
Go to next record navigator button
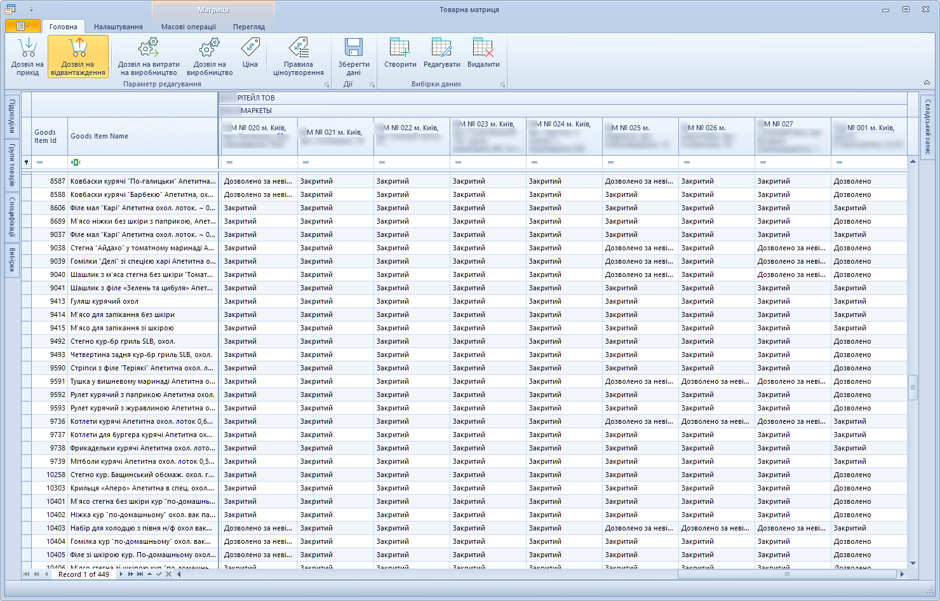point(121,574)
